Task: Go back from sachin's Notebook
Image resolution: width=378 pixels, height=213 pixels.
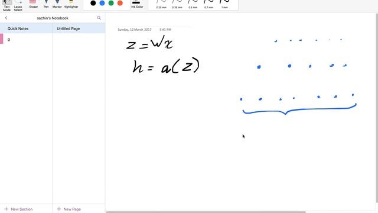Action: pos(6,18)
